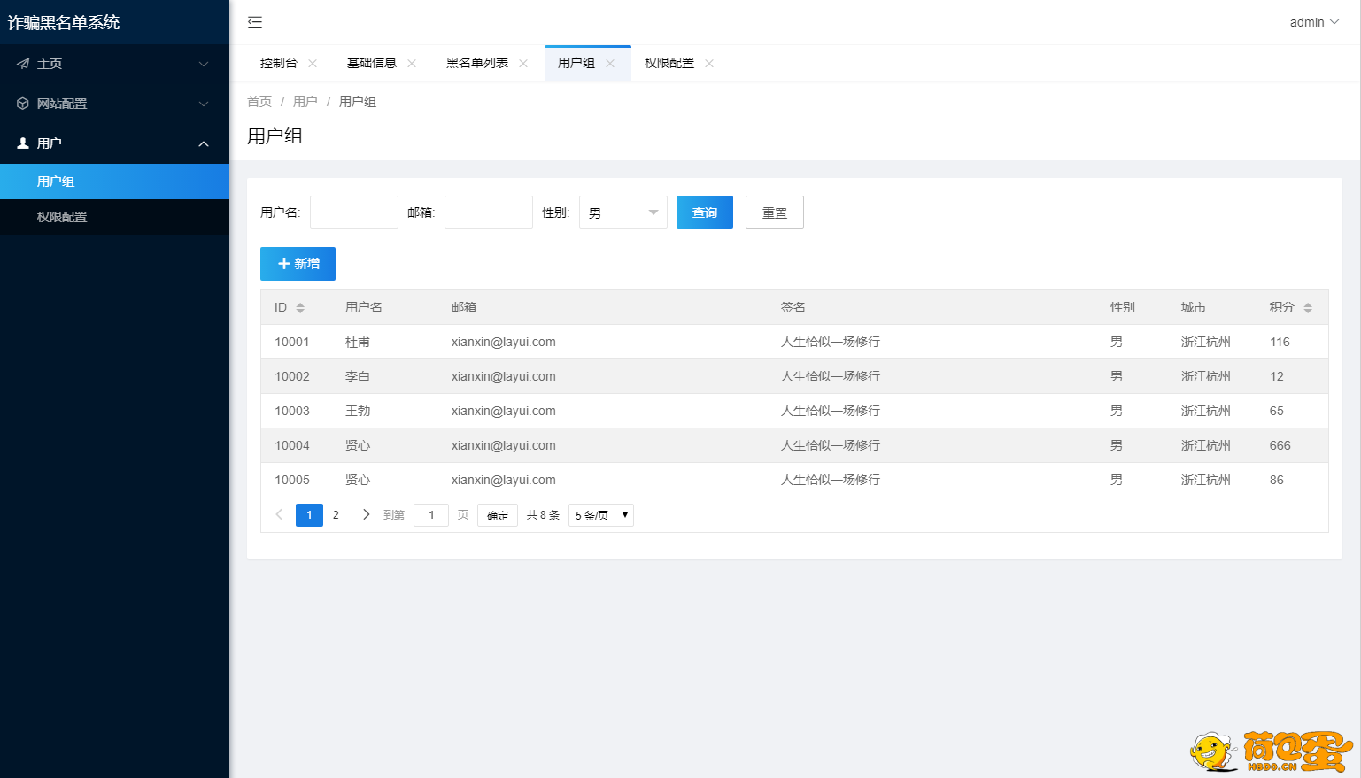
Task: Click ID cell 10001
Action: point(292,342)
